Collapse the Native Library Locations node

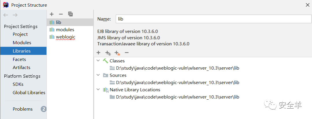(98, 90)
